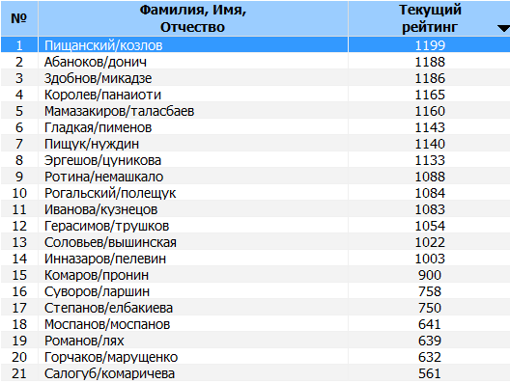This screenshot has width=510, height=383.
Task: Select the Гладкая/пименов row
Action: [255, 127]
